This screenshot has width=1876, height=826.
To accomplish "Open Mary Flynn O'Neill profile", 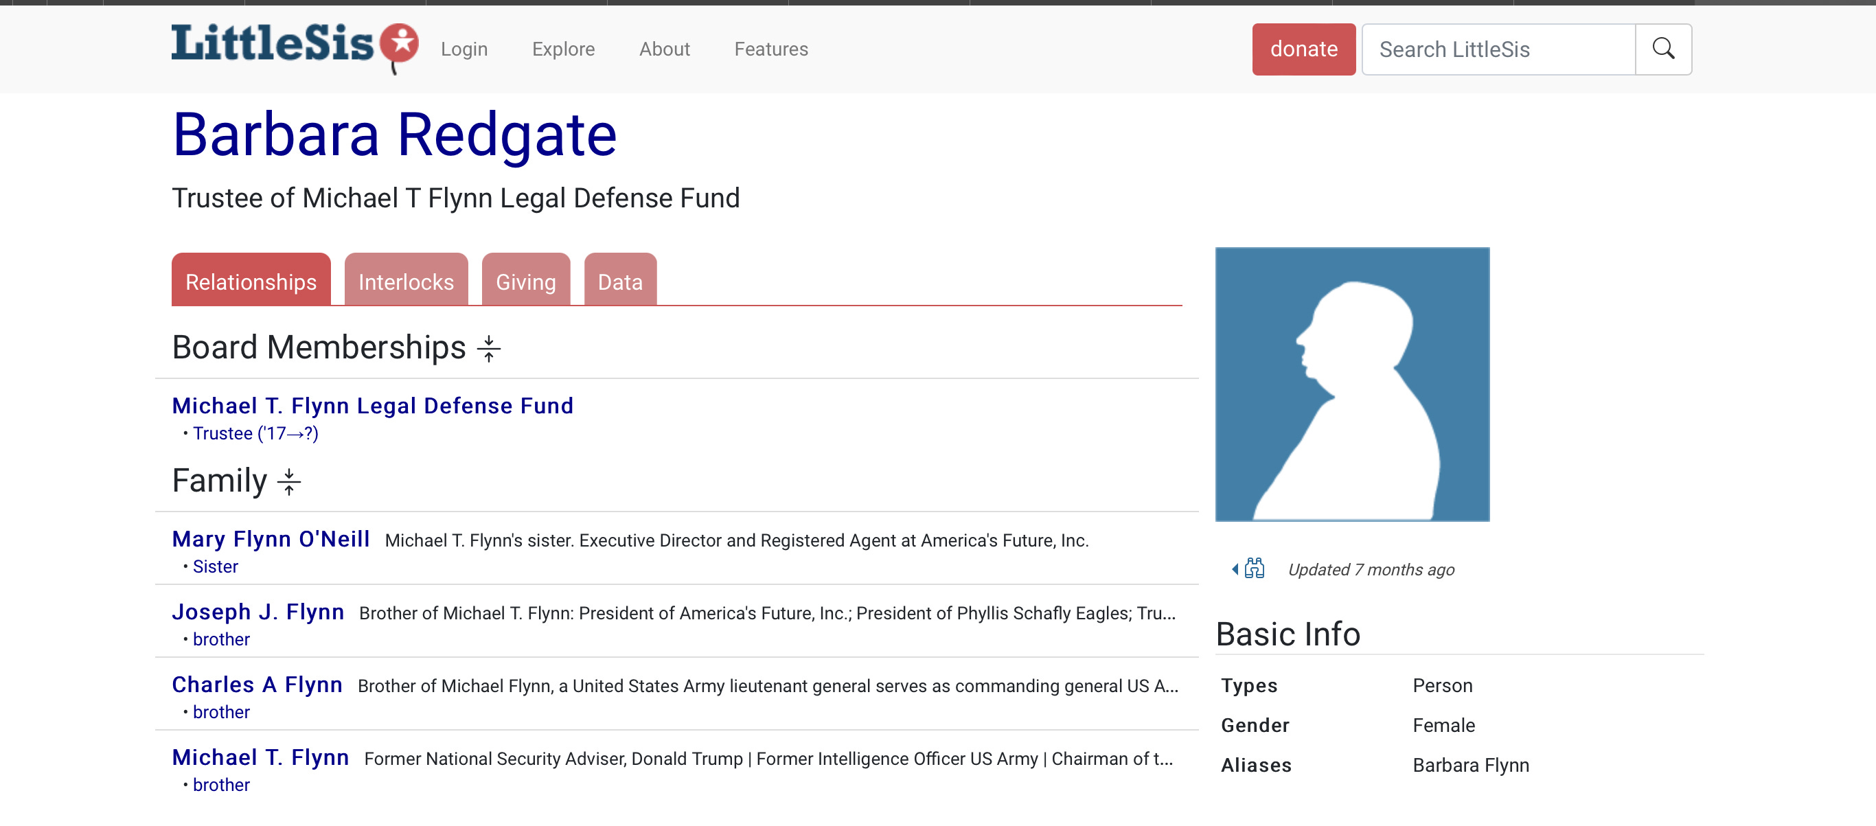I will (x=270, y=538).
